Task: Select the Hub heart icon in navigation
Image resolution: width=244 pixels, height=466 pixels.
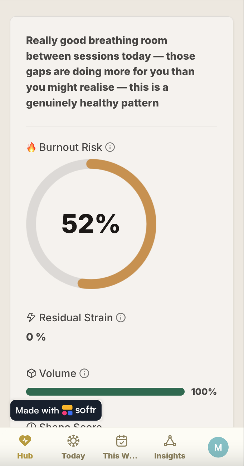Action: coord(25,441)
